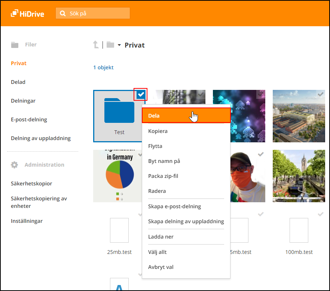Viewport: 330px width, 291px height.
Task: Click the search magnifier icon
Action: pos(62,13)
